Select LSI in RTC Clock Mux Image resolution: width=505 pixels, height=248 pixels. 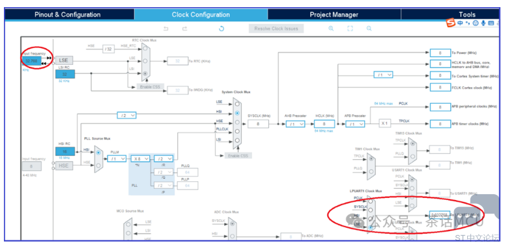point(145,73)
